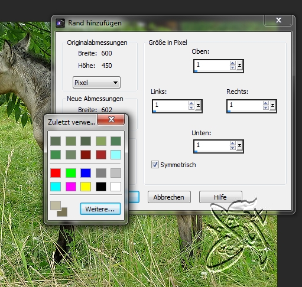Click inside the Links value field
Viewport: 302px width, 287px height.
pos(171,106)
